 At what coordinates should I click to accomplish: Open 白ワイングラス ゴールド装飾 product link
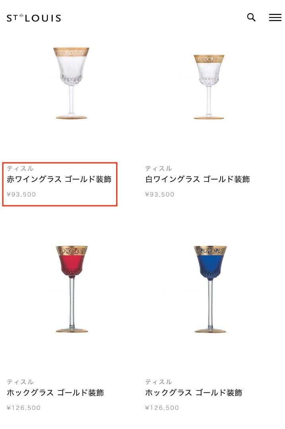[x=198, y=179]
